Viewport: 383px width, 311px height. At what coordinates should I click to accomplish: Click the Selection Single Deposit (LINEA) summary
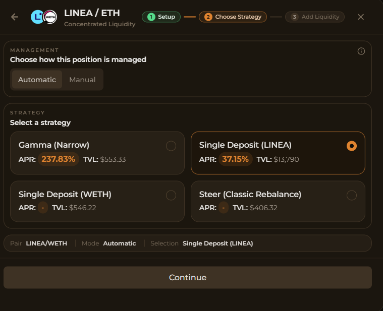[x=218, y=243]
